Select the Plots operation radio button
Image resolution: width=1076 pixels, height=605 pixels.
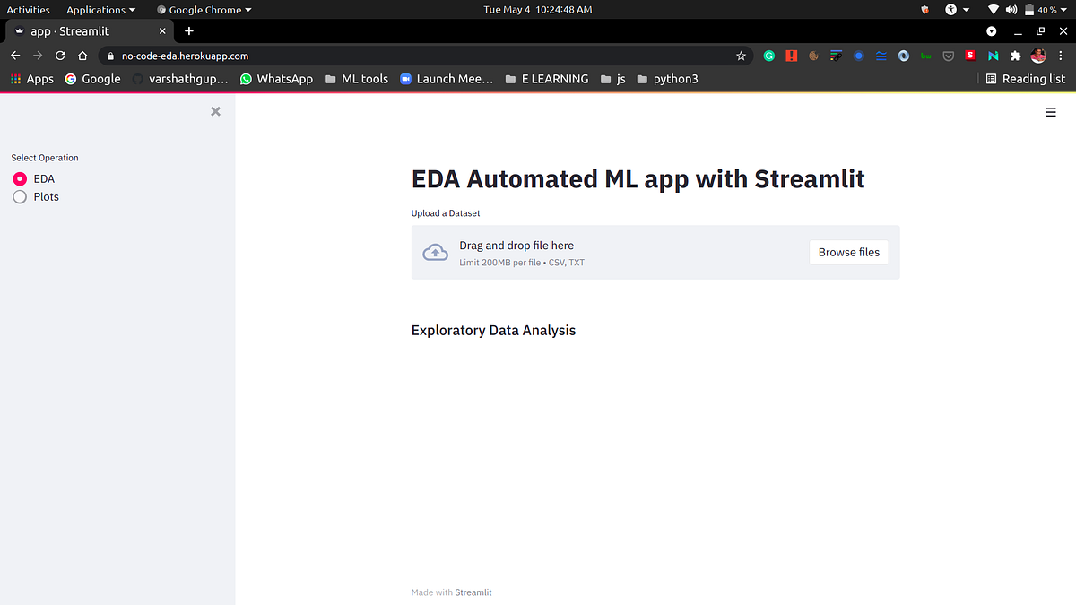20,196
